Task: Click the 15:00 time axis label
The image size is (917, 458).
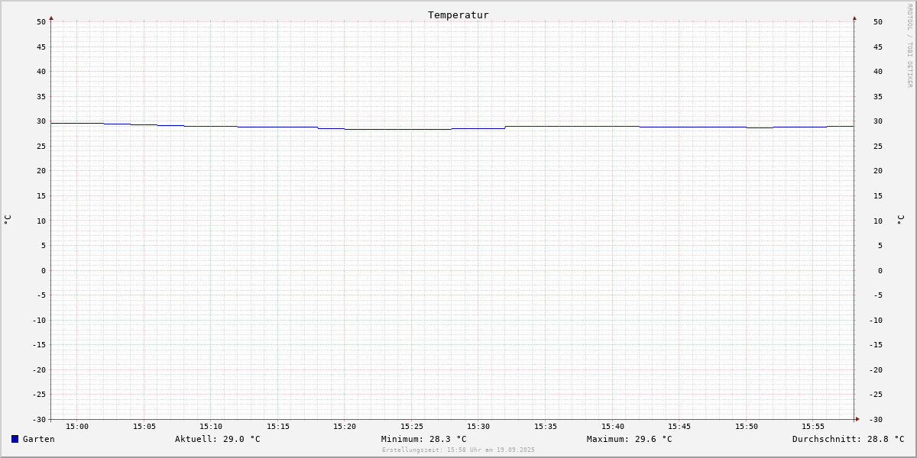Action: coord(77,427)
